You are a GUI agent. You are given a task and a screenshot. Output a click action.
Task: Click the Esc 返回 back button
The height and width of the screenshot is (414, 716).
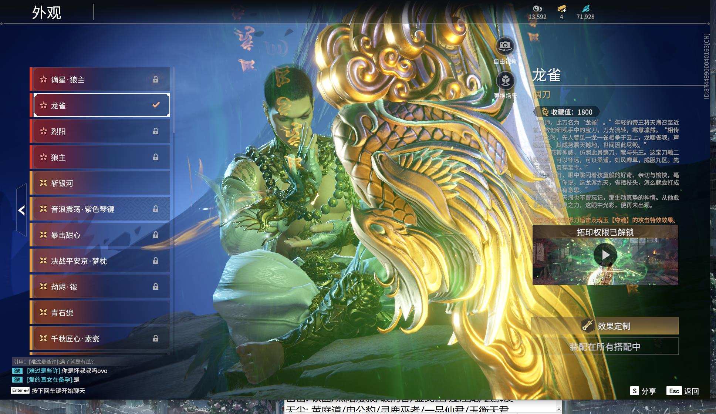(x=683, y=391)
